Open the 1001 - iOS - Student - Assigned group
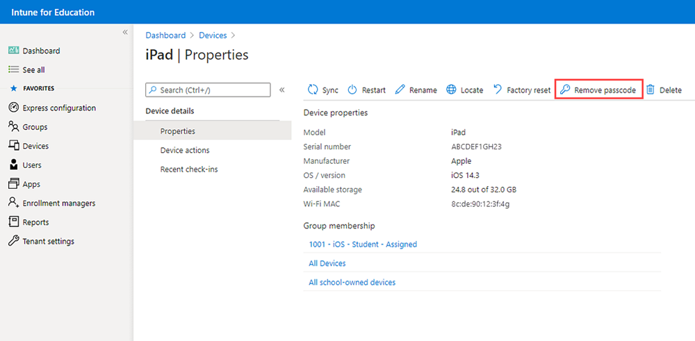This screenshot has width=695, height=341. 363,244
